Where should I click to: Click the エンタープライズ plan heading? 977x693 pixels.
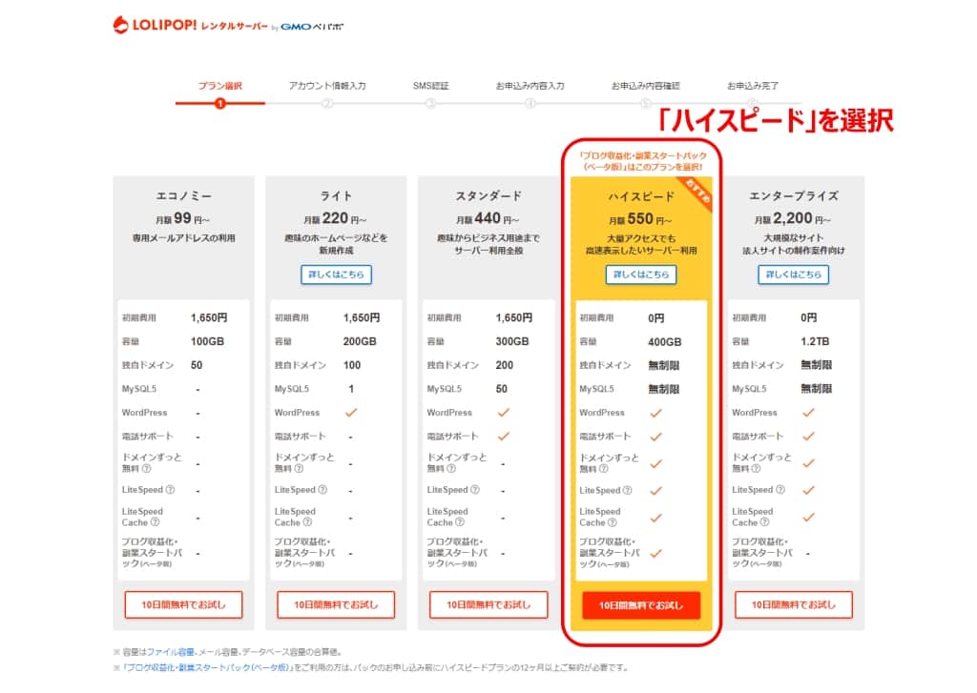pos(793,196)
